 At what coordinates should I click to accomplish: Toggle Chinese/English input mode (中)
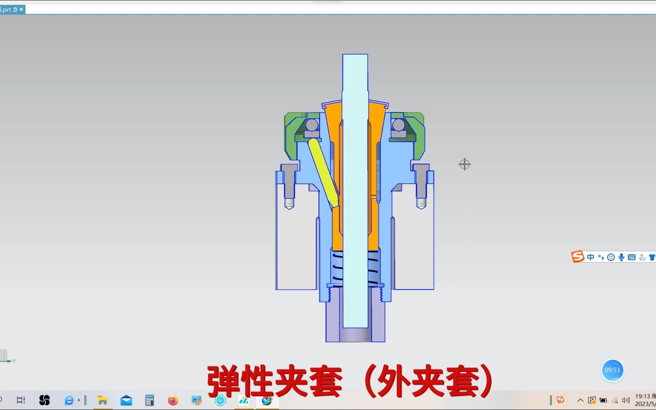point(590,257)
